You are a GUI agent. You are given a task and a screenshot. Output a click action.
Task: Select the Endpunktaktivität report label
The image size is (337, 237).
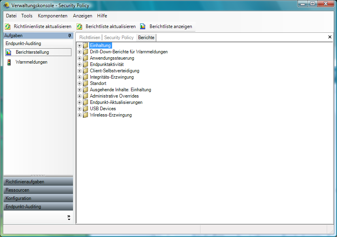click(107, 64)
